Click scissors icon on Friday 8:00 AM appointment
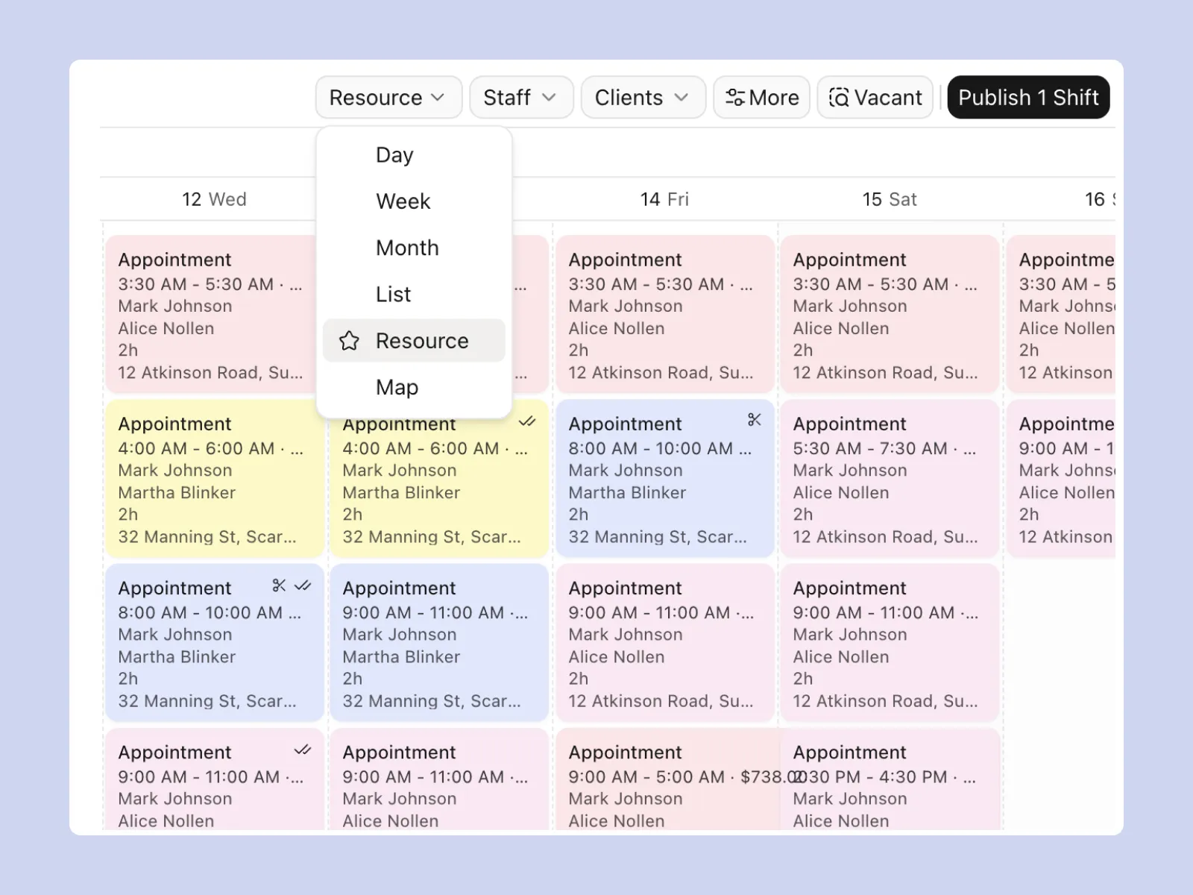1193x895 pixels. pos(755,420)
